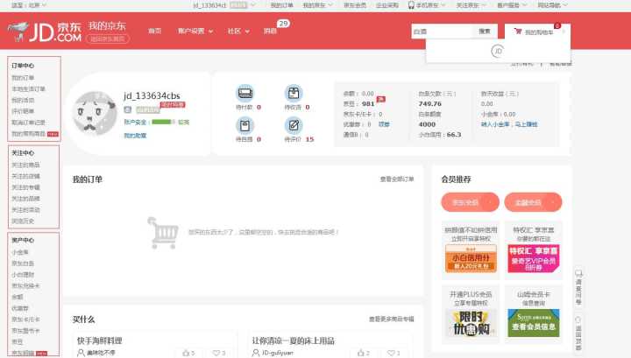Click the first red pill button under 会员推荐
631x358 pixels.
(470, 202)
